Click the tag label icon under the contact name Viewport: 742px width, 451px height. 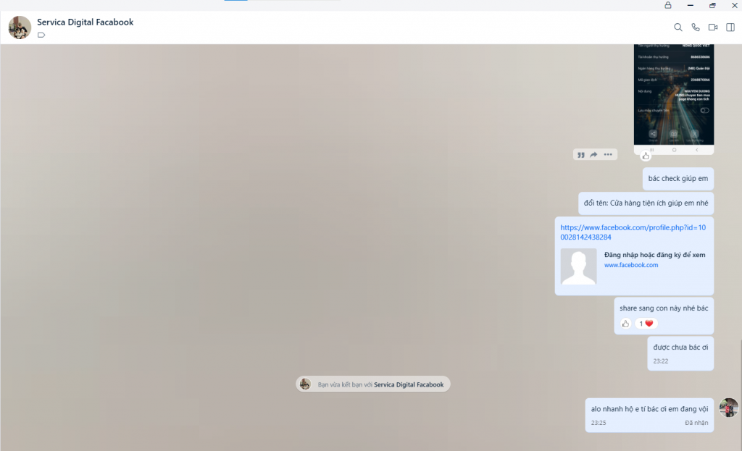pos(41,35)
